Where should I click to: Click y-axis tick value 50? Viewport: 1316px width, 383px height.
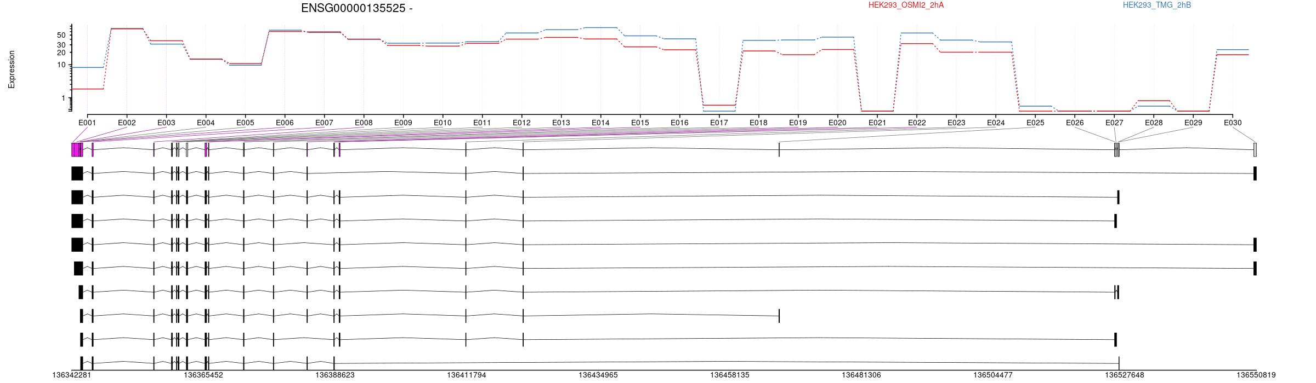click(62, 35)
